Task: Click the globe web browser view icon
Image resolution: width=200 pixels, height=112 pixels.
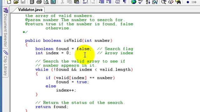Action: click(x=133, y=2)
